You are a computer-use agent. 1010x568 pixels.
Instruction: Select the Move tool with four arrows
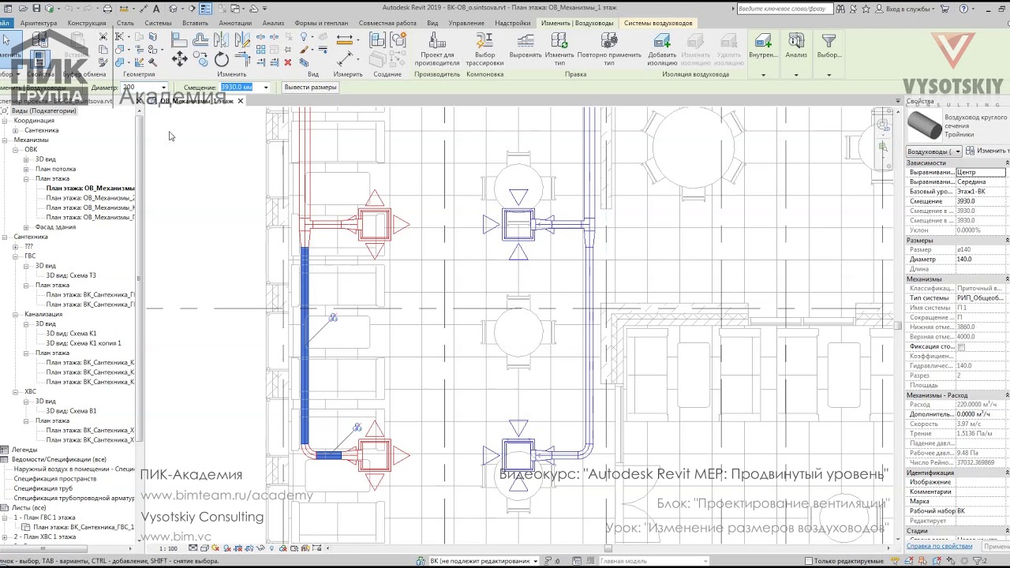180,59
